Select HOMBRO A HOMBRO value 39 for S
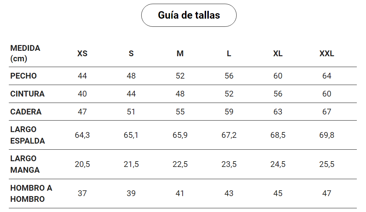The image size is (366, 212). click(131, 193)
